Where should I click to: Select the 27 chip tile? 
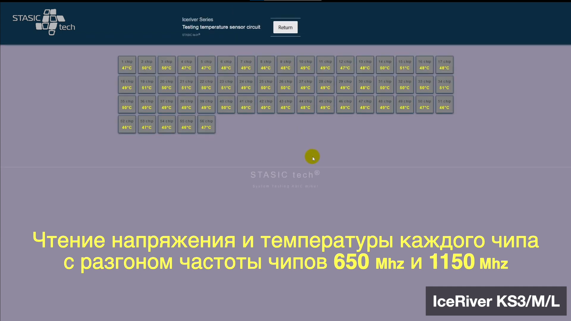[x=305, y=85]
